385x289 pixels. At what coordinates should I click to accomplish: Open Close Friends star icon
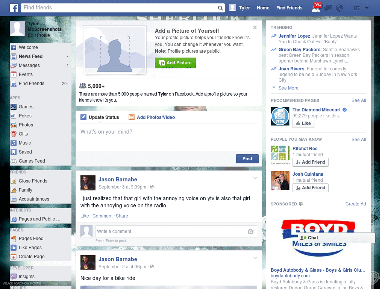pyautogui.click(x=14, y=181)
